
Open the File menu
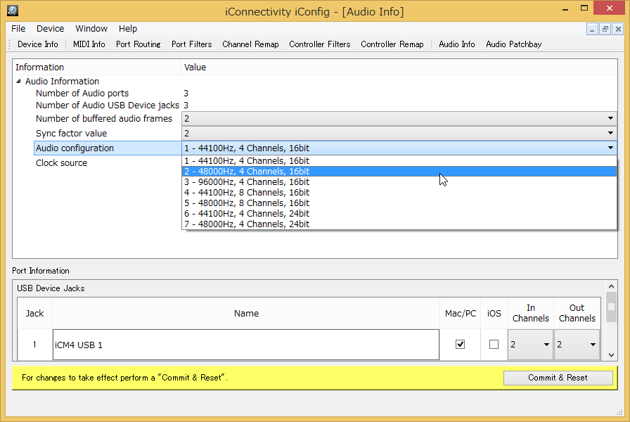(18, 29)
